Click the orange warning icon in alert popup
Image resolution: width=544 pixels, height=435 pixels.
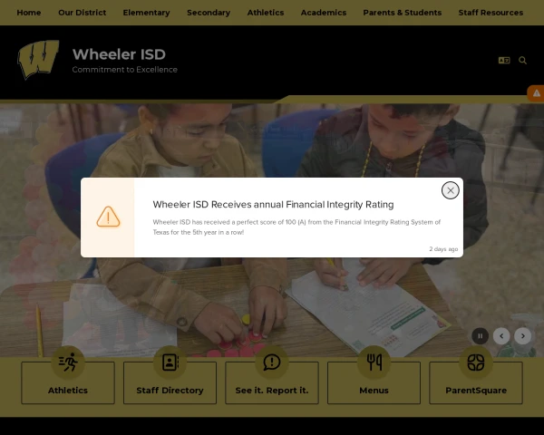pyautogui.click(x=108, y=217)
